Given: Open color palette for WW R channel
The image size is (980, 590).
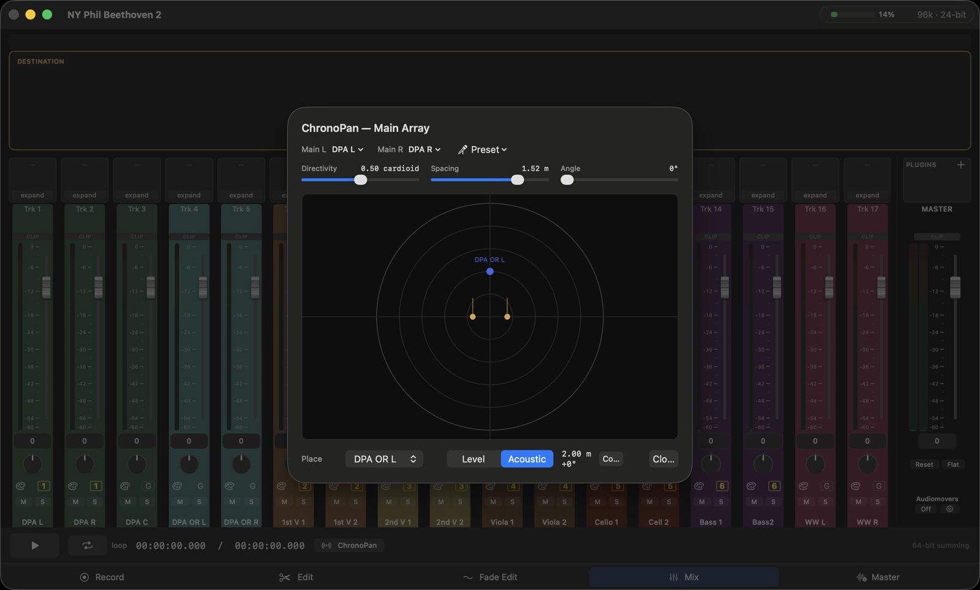Looking at the screenshot, I should [856, 486].
